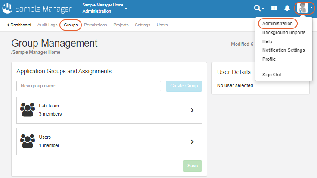Click the Sample Manager logo icon

8,8
